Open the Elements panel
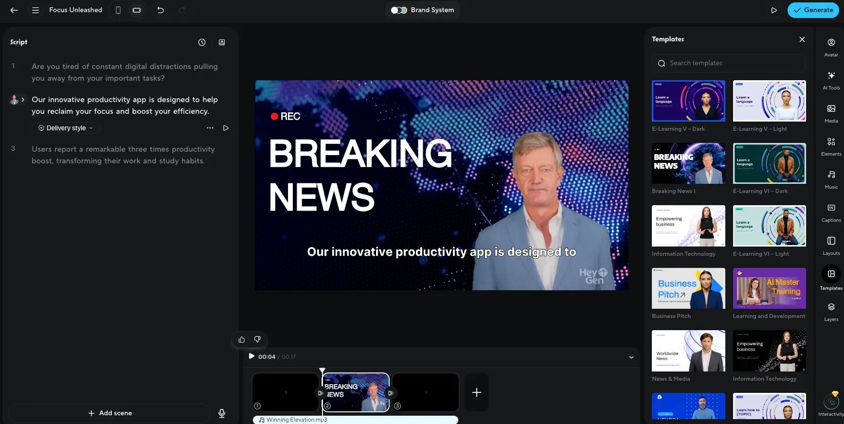The width and height of the screenshot is (844, 424). (831, 146)
